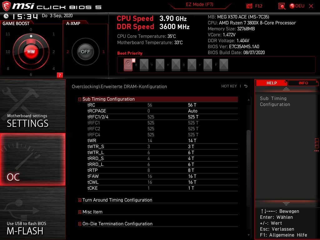
Task: Select A-XMP profile 1
Action: tap(103, 52)
